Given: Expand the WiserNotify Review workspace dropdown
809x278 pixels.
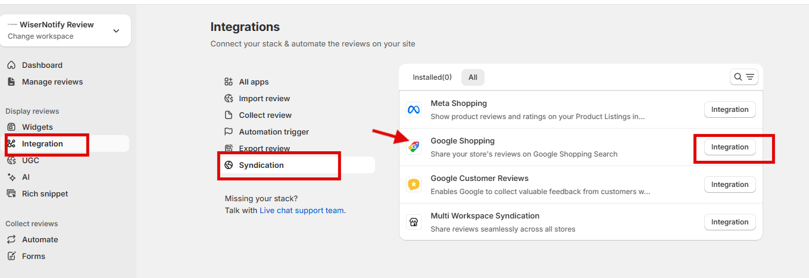Looking at the screenshot, I should coord(116,31).
